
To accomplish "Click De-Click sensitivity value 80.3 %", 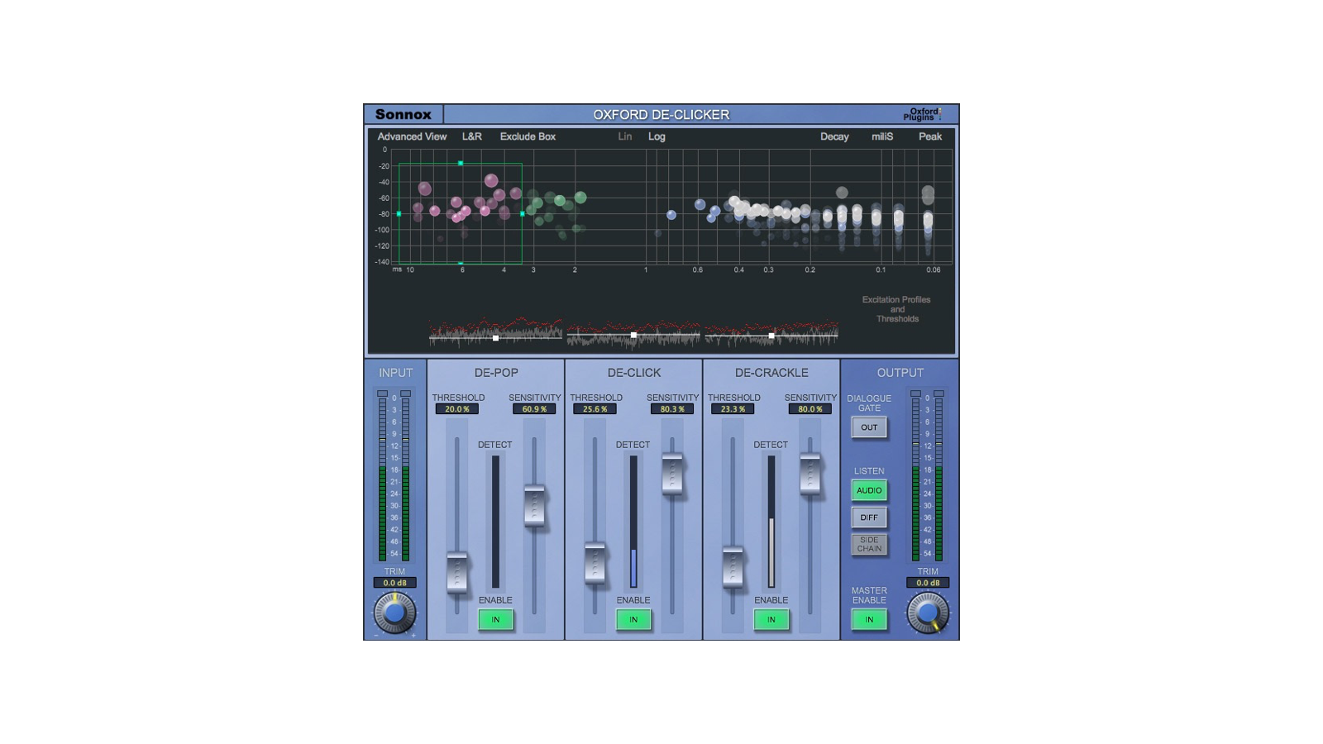I will pyautogui.click(x=672, y=409).
